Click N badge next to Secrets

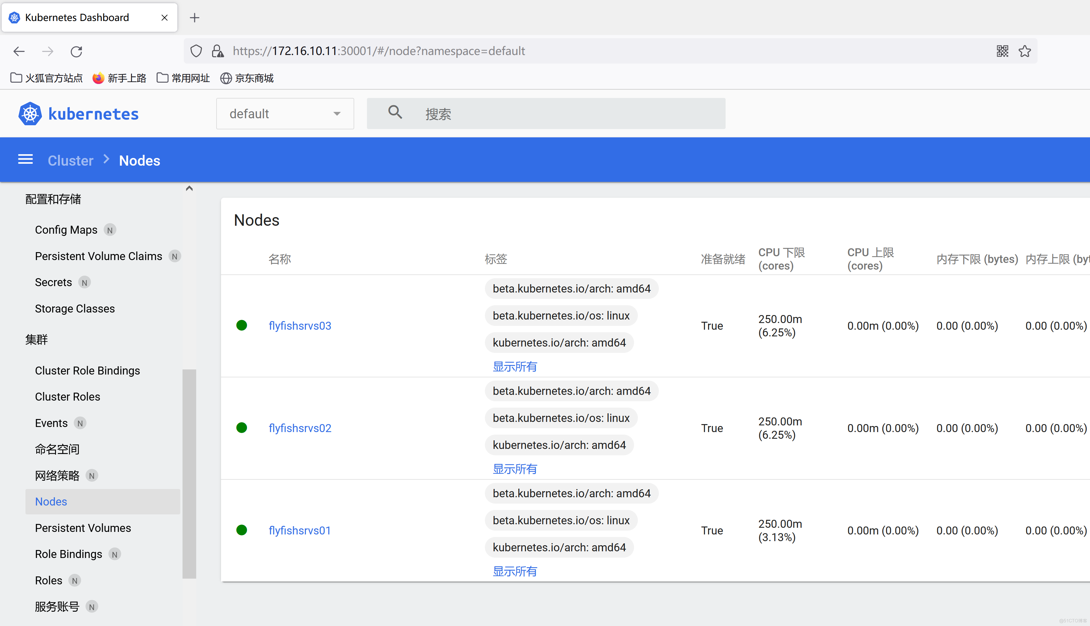coord(85,282)
